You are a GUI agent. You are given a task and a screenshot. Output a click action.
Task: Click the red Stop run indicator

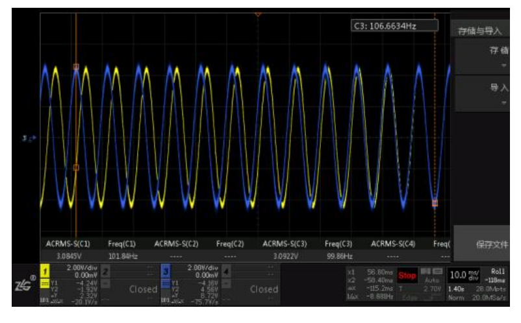coord(407,276)
